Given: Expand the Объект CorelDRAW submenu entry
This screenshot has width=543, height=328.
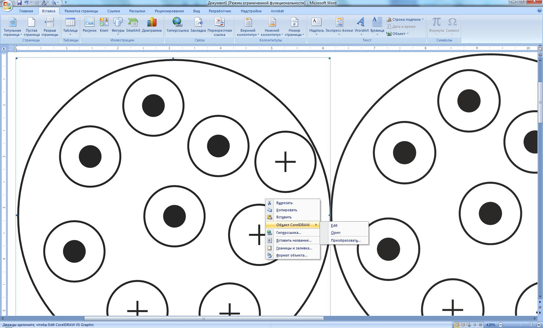Looking at the screenshot, I should coord(293,225).
